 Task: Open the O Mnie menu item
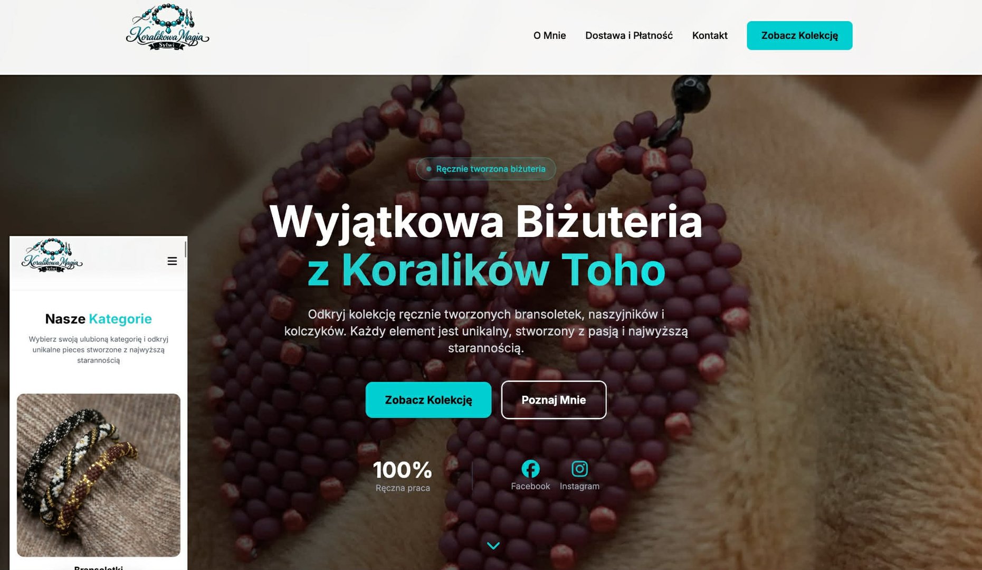549,35
